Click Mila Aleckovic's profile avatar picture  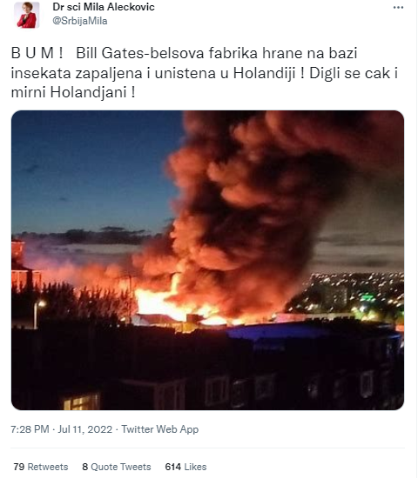[x=27, y=15]
